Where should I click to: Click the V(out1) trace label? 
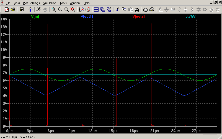[87, 16]
